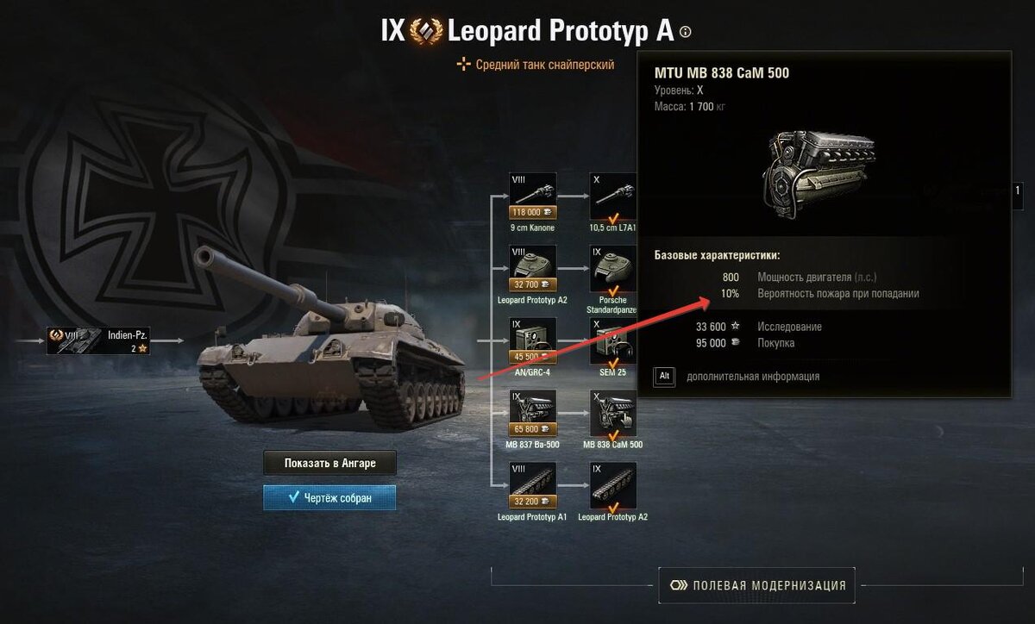1035x624 pixels.
Task: Open the Indien-Pz. predecessor tank node
Action: [x=97, y=340]
